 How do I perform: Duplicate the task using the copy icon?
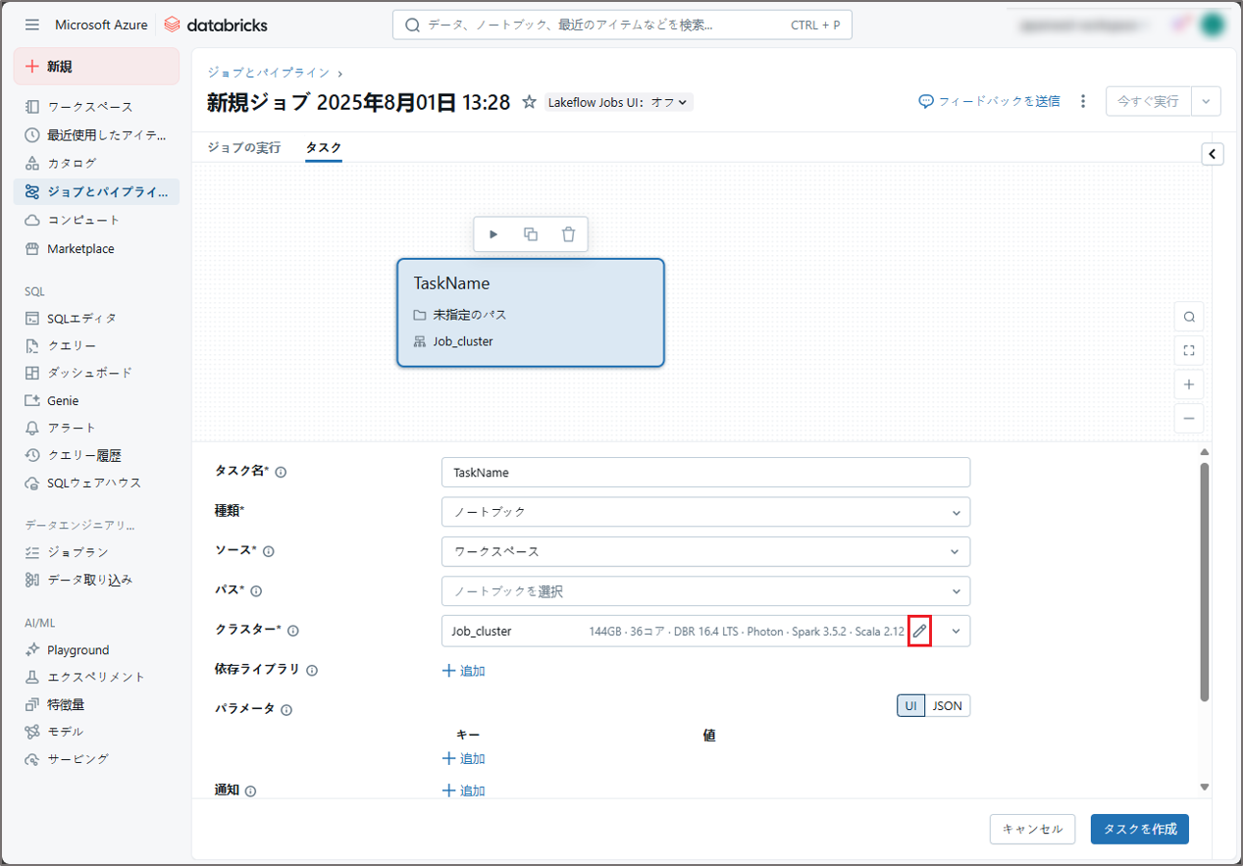(x=531, y=234)
